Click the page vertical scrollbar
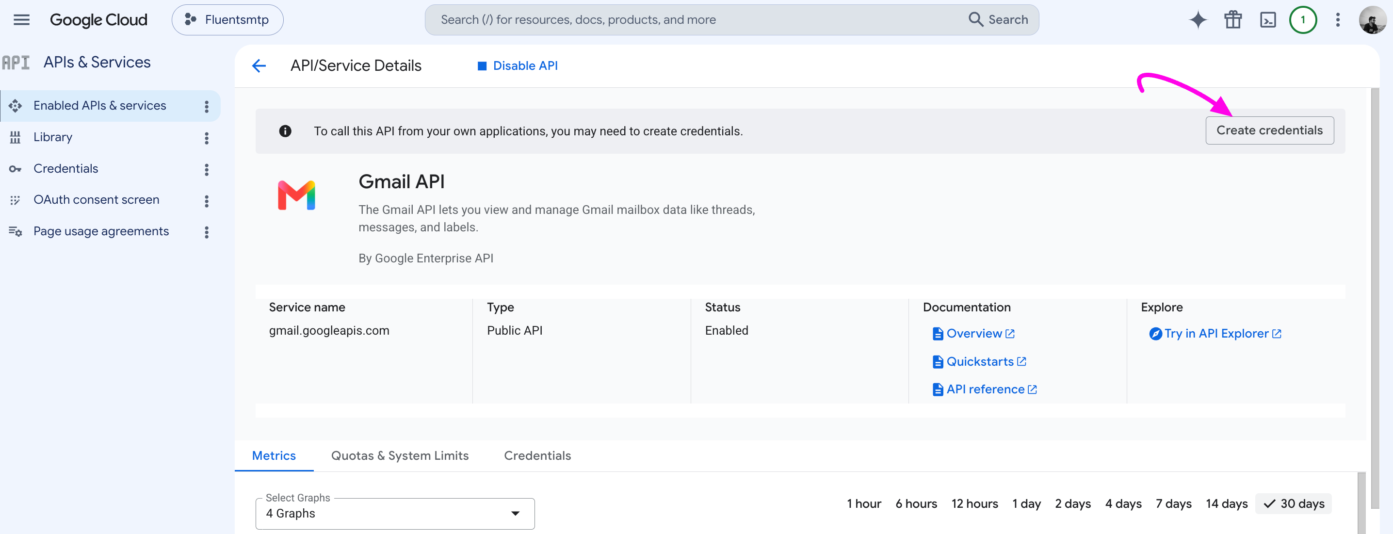The image size is (1393, 534). coord(1375,297)
